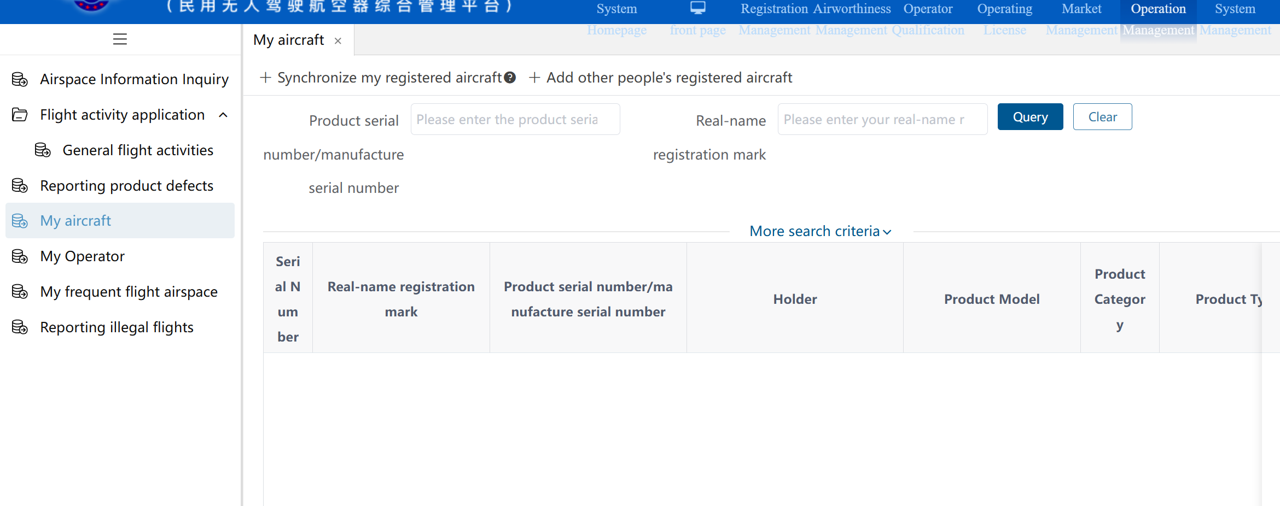The height and width of the screenshot is (506, 1280).
Task: Expand More search criteria
Action: [821, 231]
